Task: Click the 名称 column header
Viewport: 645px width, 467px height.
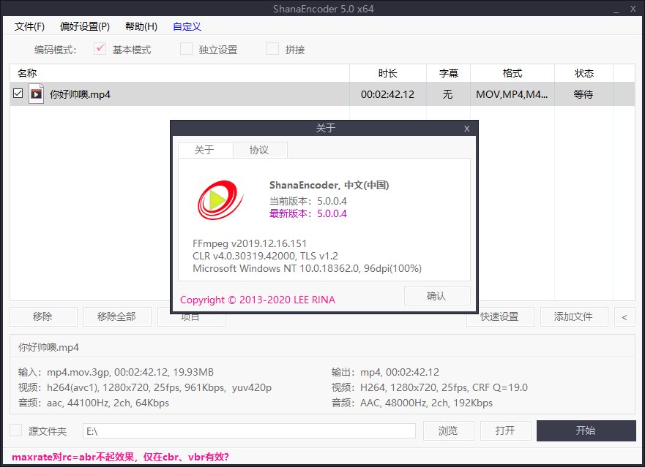Action: pyautogui.click(x=179, y=73)
